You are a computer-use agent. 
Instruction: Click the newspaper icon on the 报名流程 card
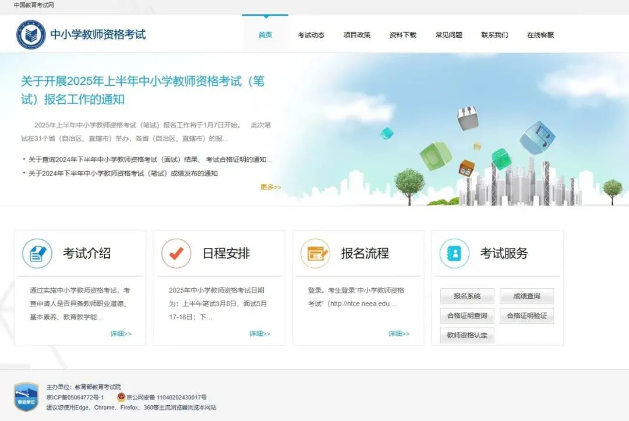(x=315, y=253)
